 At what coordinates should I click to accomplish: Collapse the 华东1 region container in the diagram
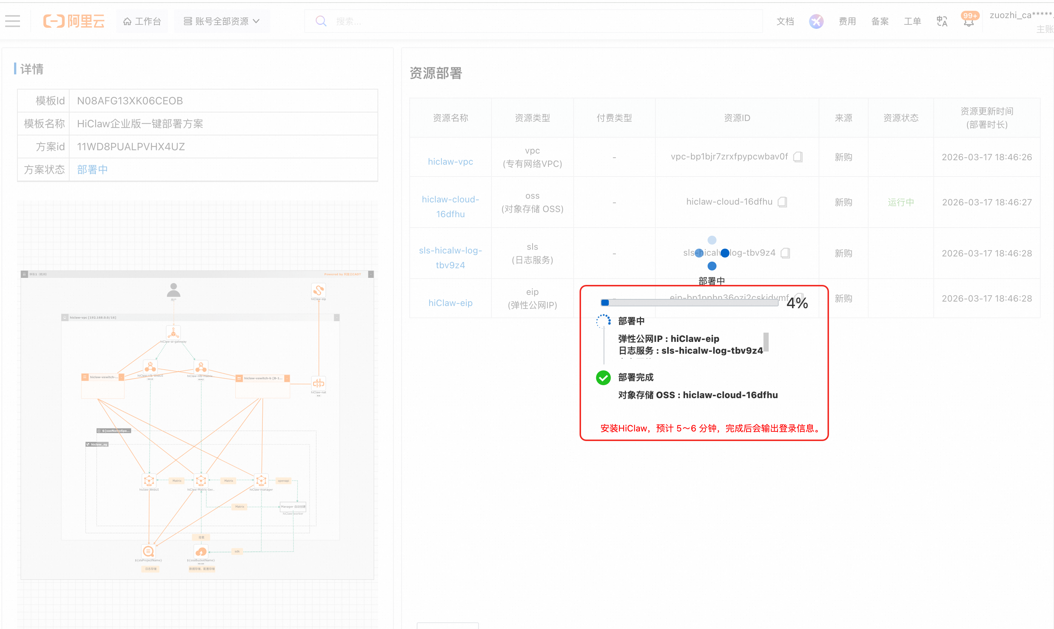[x=371, y=274]
